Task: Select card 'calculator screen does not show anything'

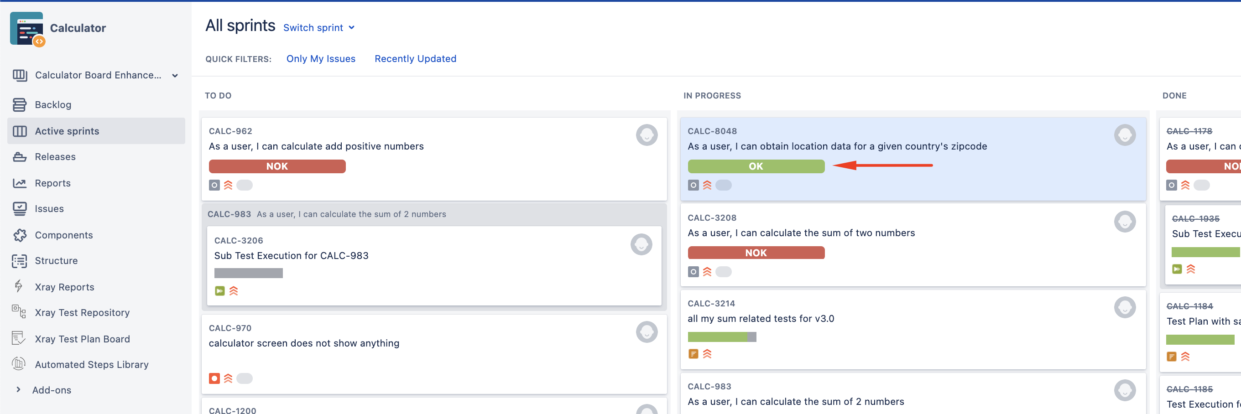Action: click(433, 354)
